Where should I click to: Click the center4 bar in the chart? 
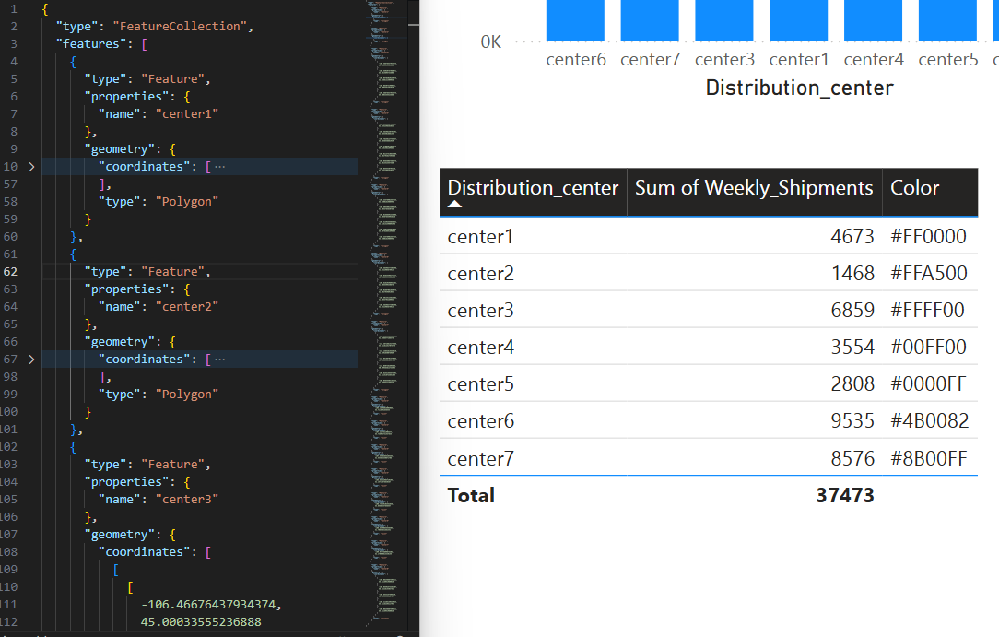point(874,20)
